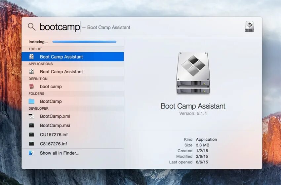Screen dimensions: 281x185
Task: Click the autocomplete suggestion Boot Camp Assistant
Action: click(109, 27)
